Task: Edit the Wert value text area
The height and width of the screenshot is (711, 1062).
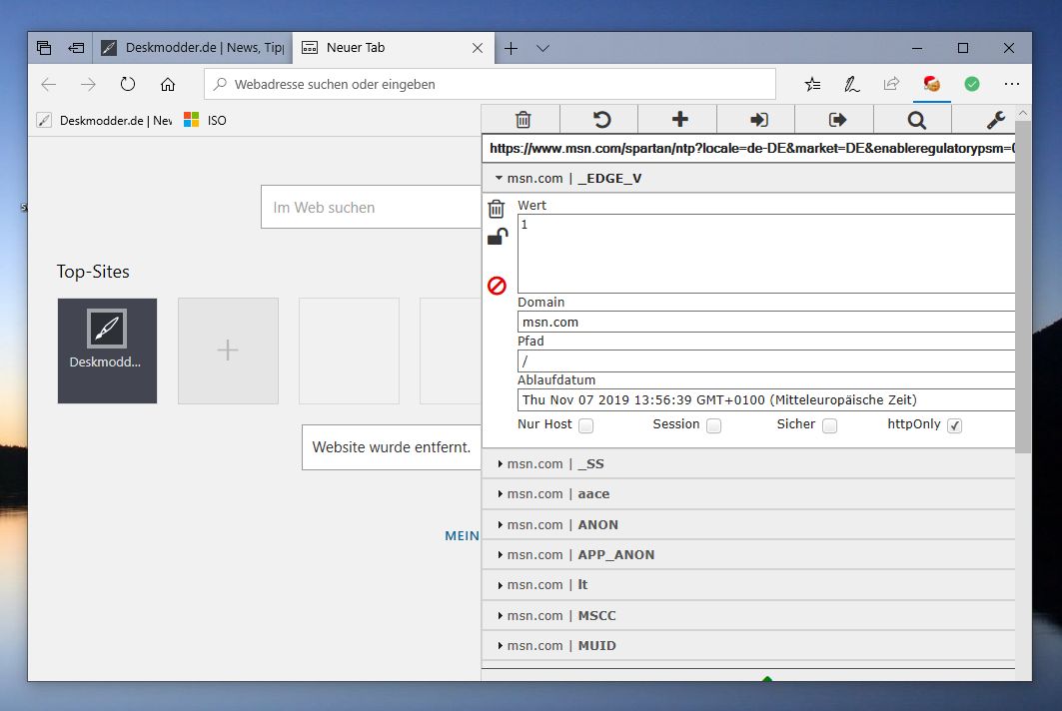Action: pos(766,254)
